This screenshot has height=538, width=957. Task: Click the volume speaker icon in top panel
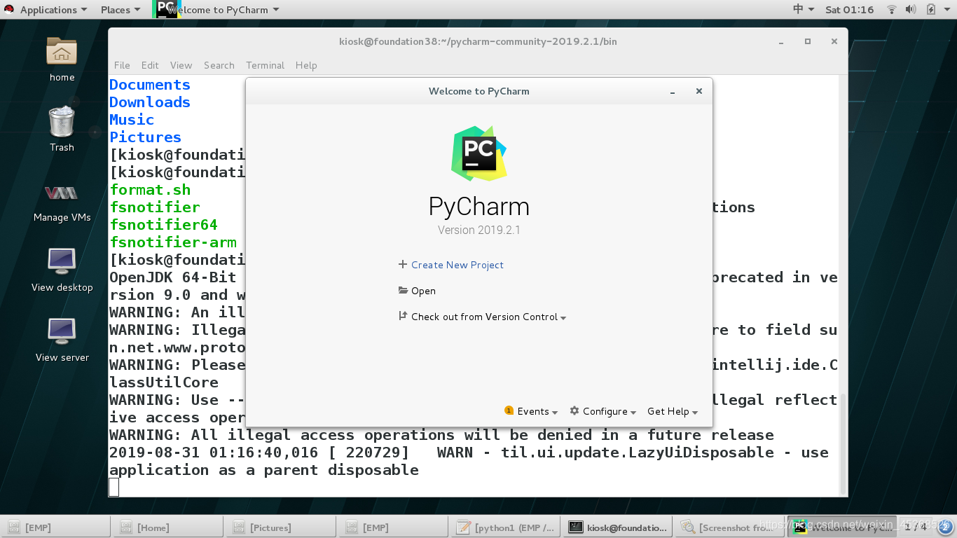point(911,10)
